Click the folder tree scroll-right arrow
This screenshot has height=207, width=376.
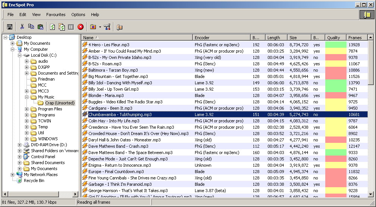[75, 194]
